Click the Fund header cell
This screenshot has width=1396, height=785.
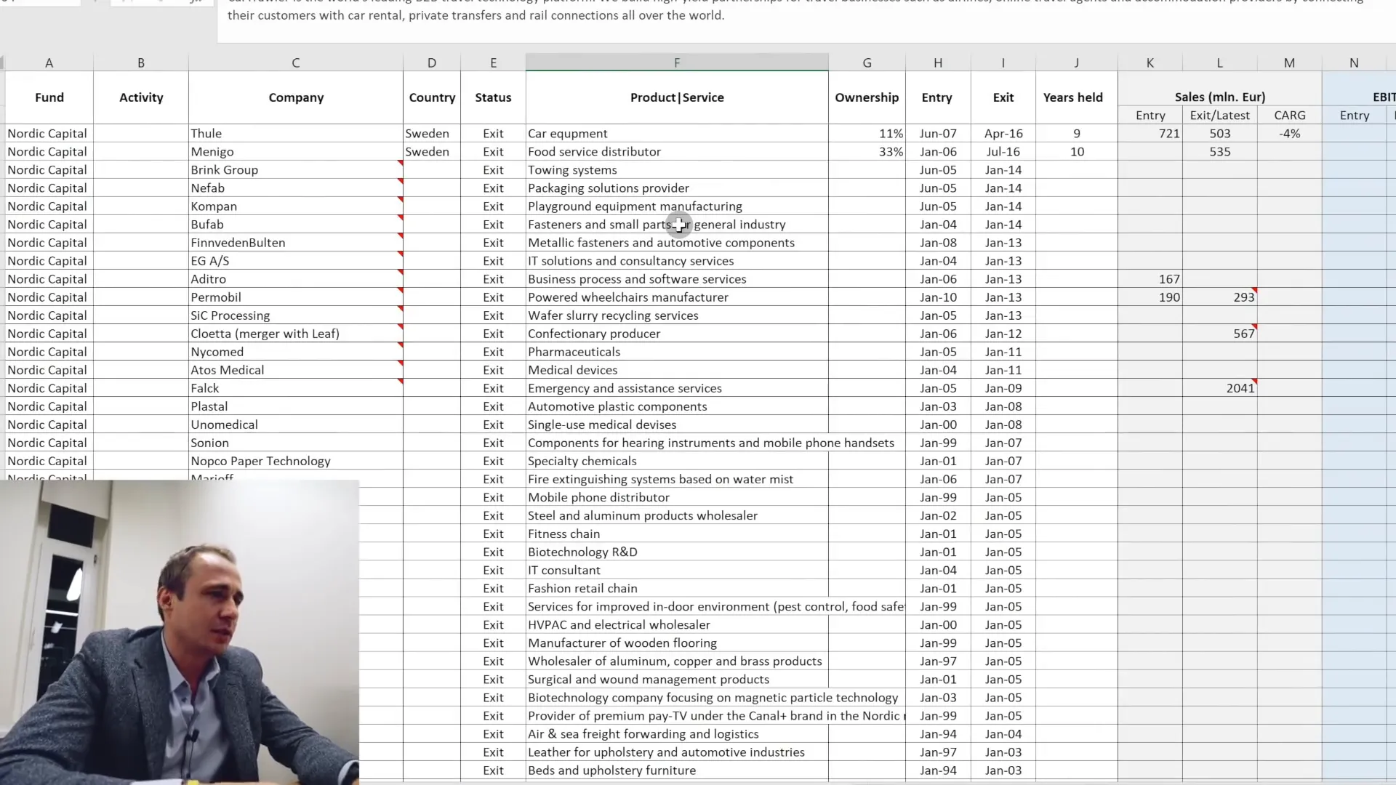point(49,97)
